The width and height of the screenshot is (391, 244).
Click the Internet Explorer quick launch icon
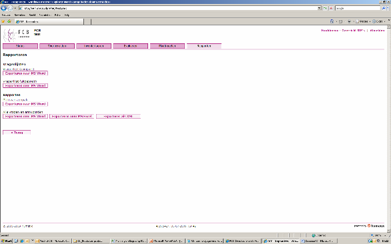coord(22,241)
